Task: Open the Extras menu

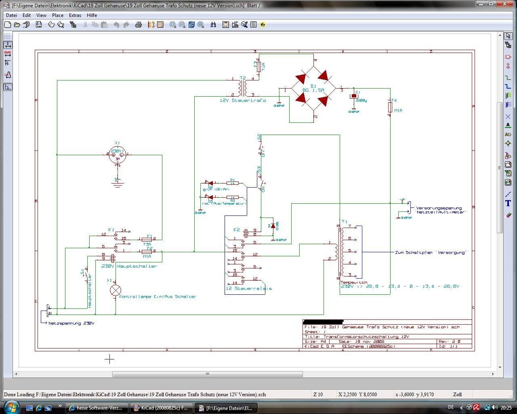Action: tap(75, 15)
